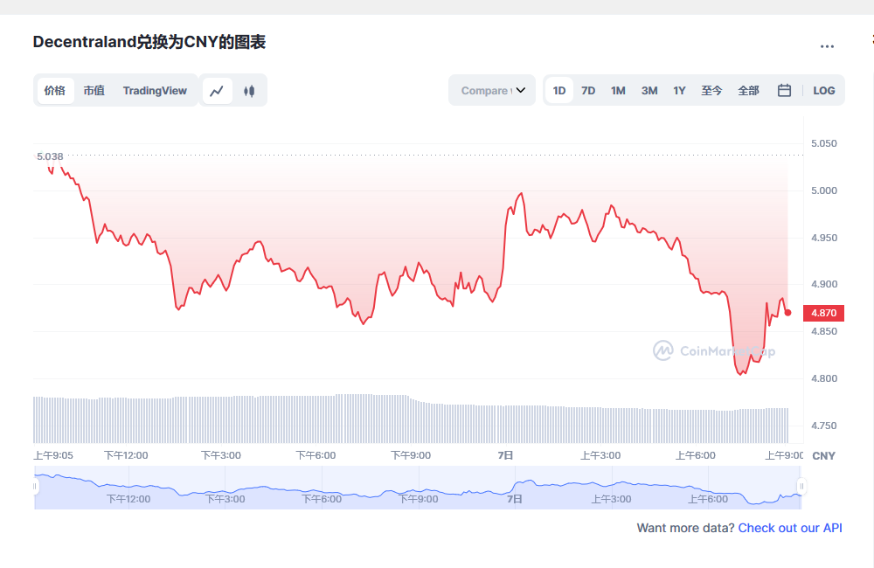The image size is (874, 568).
Task: Click the 5.000 price axis label
Action: click(x=824, y=190)
